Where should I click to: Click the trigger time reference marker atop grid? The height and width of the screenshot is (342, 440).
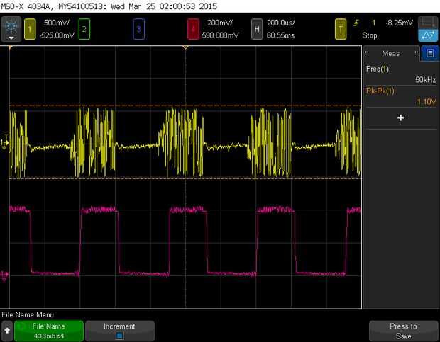coord(185,48)
